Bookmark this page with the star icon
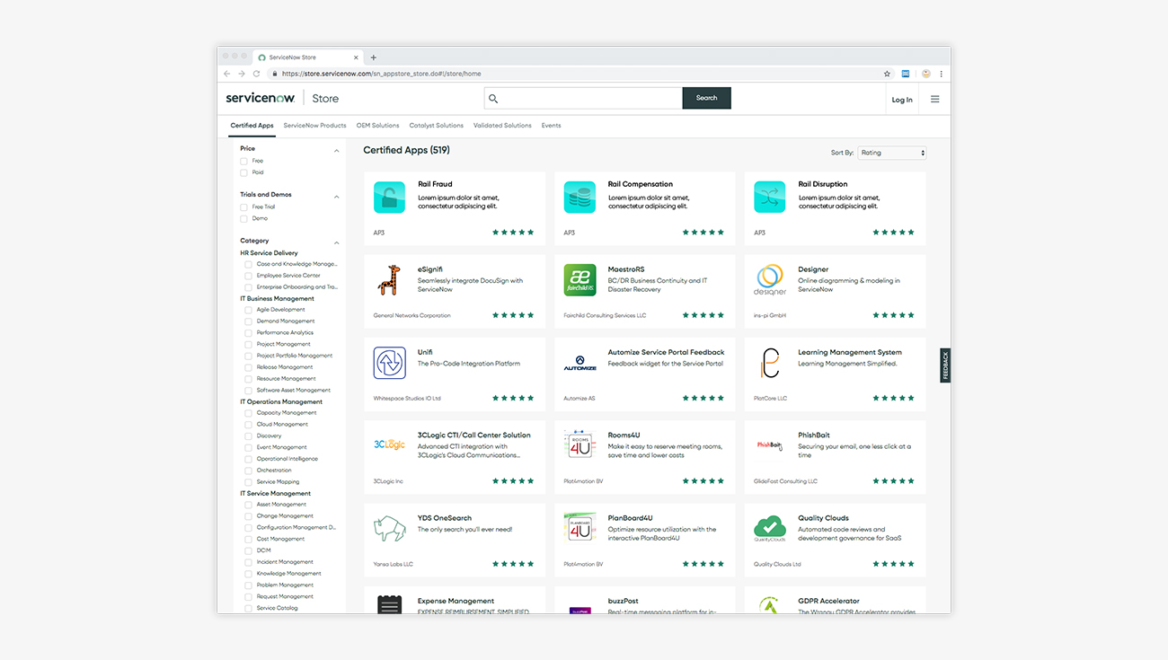This screenshot has height=660, width=1168. tap(887, 74)
